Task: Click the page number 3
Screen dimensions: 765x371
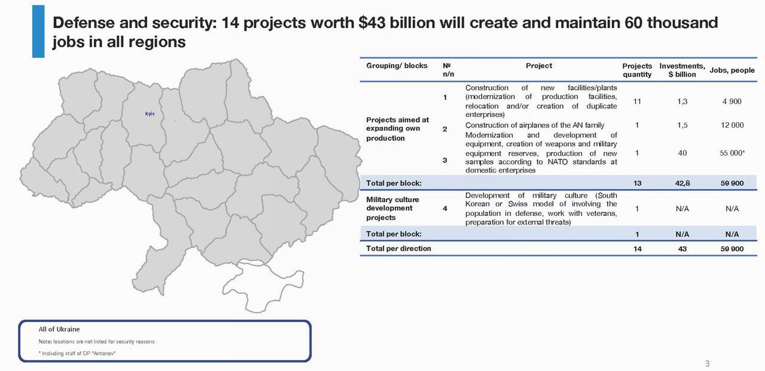Action: click(x=708, y=362)
